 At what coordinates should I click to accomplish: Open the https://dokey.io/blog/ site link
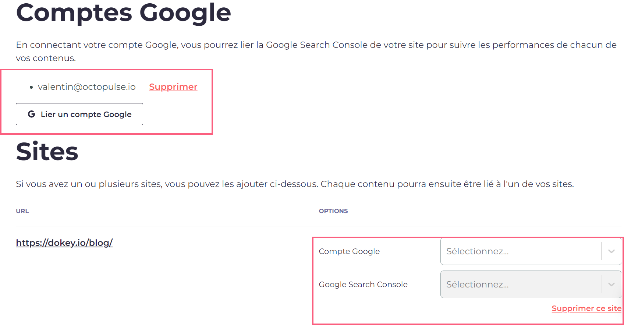coord(64,243)
